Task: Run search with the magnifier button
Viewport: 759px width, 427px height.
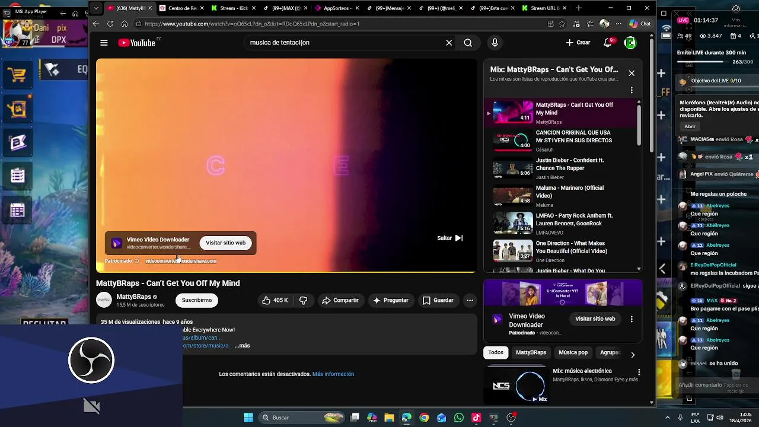Action: tap(468, 43)
